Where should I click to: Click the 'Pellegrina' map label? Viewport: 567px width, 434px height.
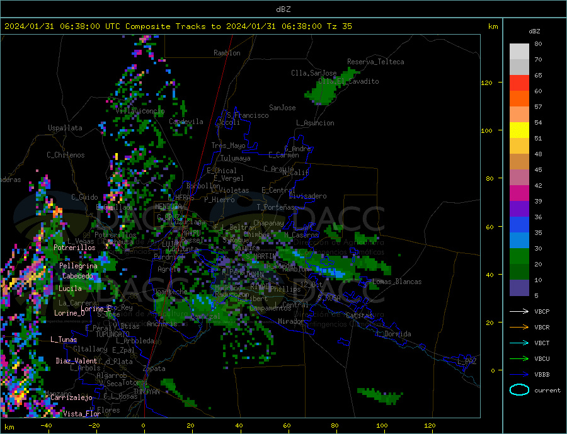pos(78,266)
